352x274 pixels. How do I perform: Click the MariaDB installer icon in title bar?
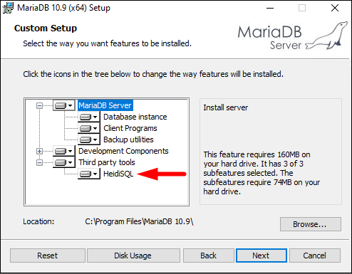(8, 8)
